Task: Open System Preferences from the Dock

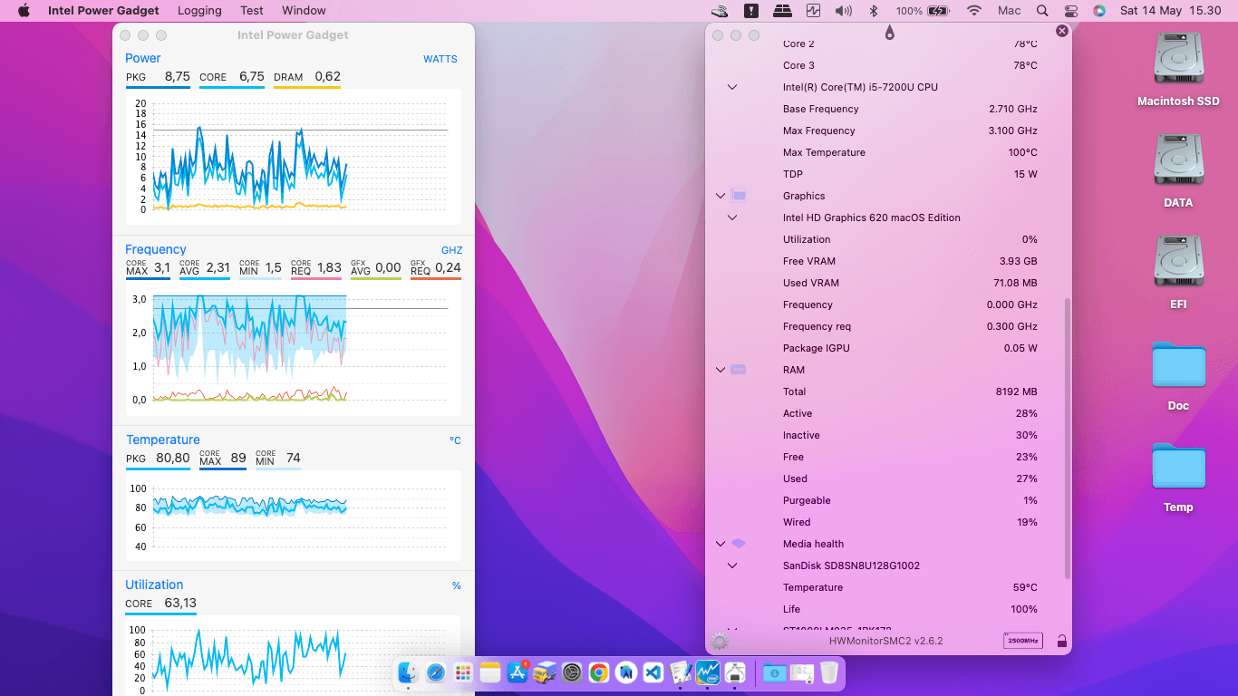Action: coord(571,672)
